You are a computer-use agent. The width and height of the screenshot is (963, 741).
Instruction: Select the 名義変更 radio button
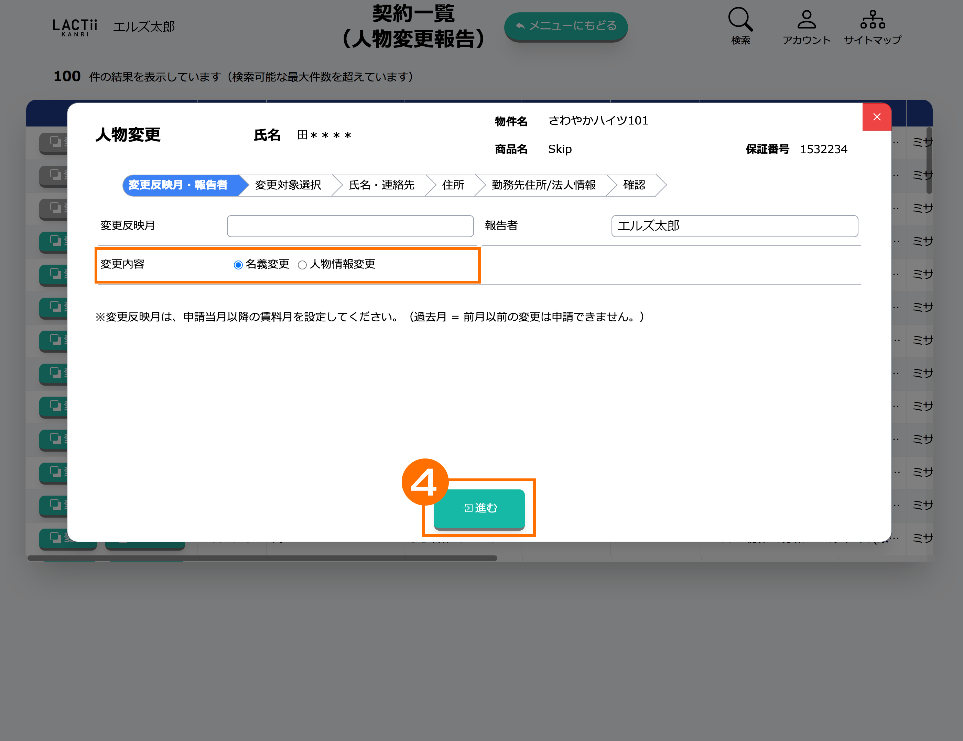(238, 265)
